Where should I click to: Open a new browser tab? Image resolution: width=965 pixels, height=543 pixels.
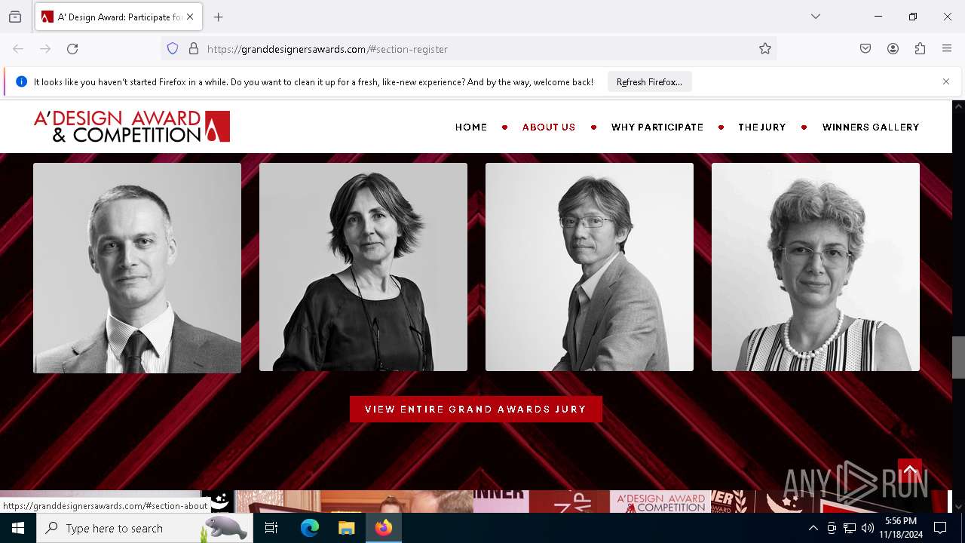(x=219, y=17)
